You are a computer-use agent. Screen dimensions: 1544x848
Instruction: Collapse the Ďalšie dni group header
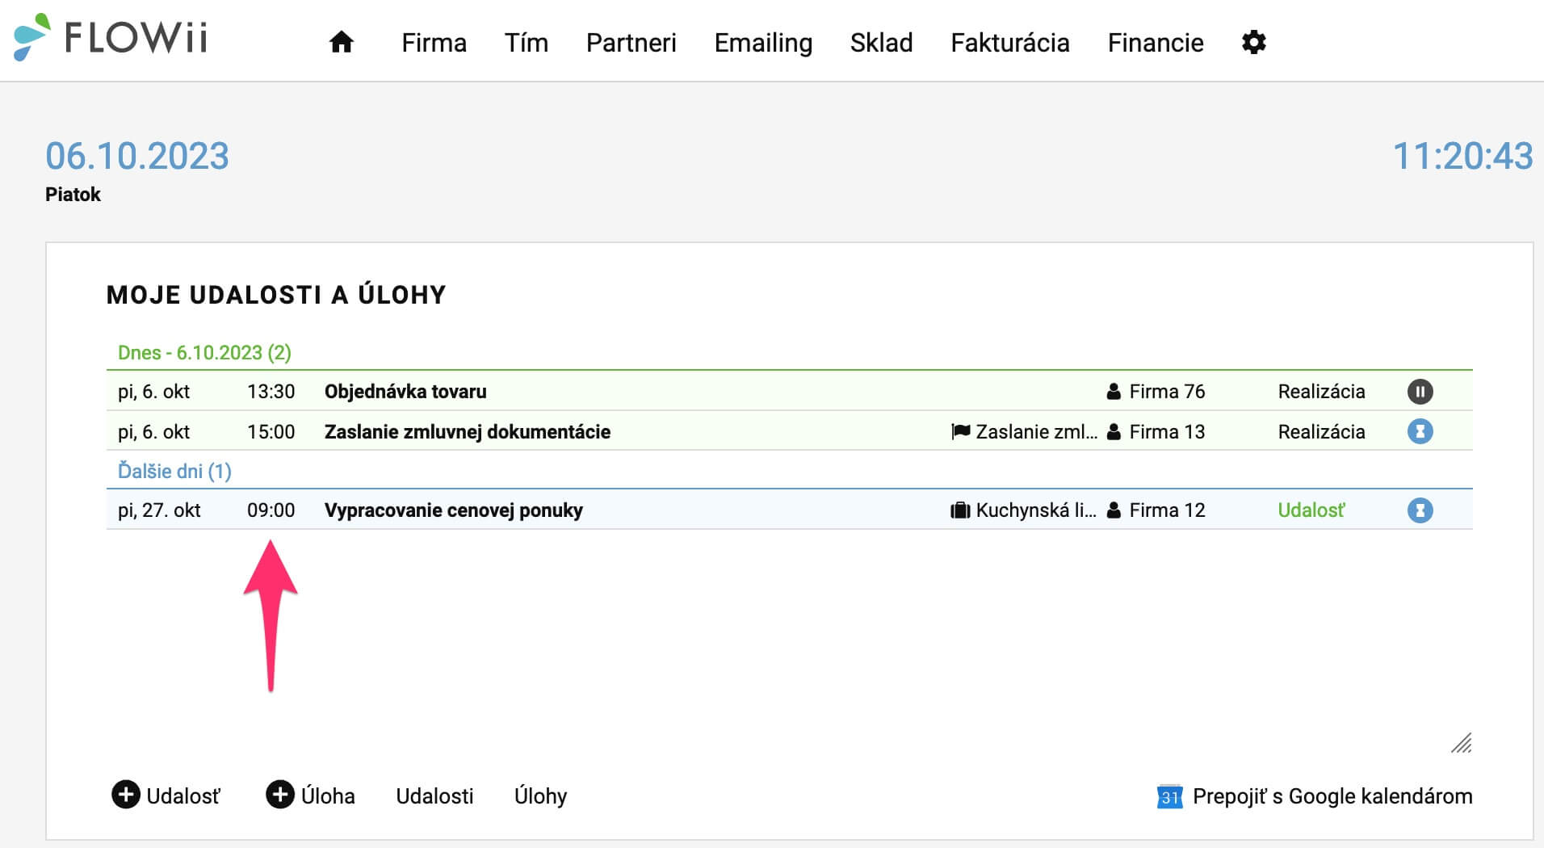tap(174, 471)
